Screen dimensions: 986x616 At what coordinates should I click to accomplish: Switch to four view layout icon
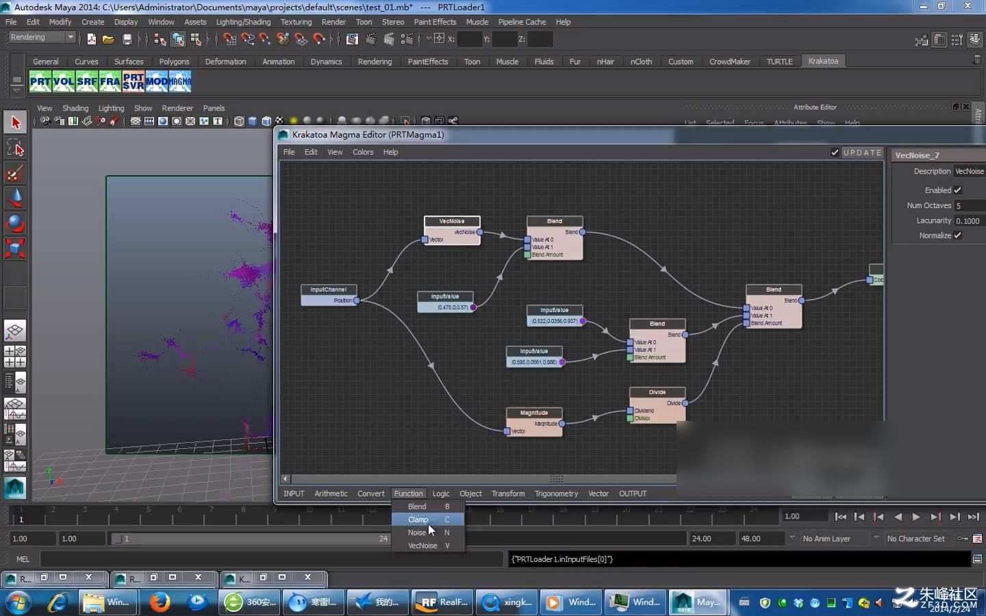point(15,356)
